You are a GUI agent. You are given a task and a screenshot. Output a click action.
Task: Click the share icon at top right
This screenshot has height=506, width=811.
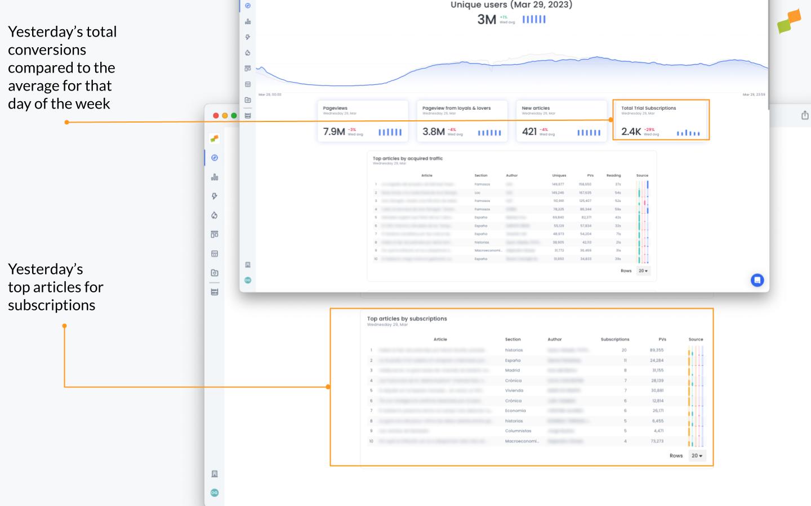805,115
